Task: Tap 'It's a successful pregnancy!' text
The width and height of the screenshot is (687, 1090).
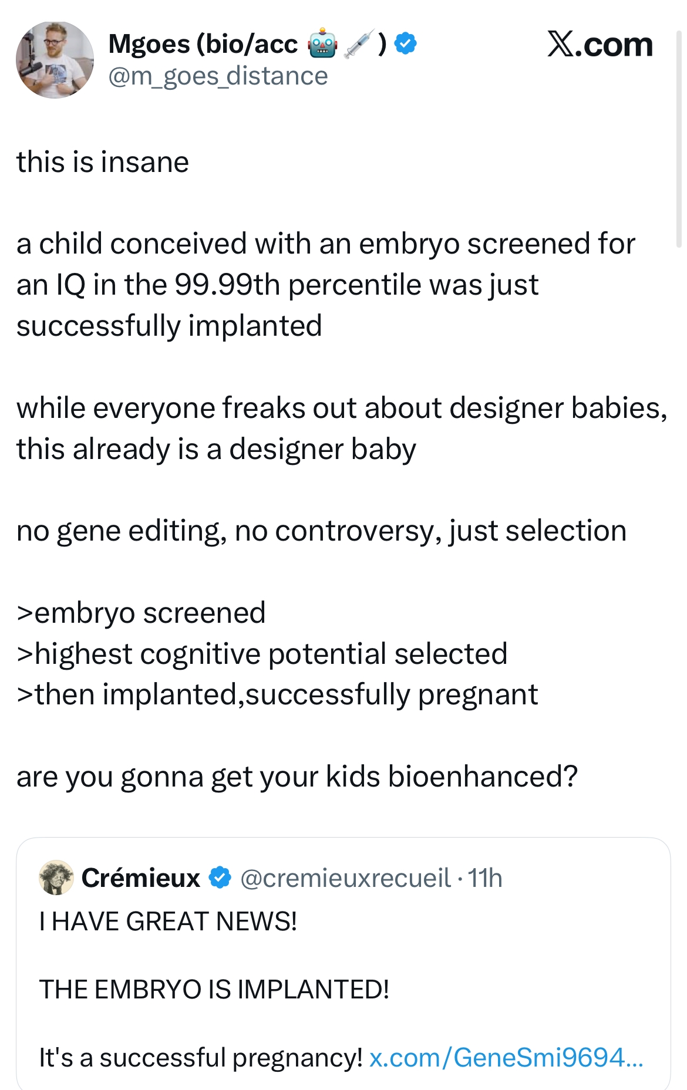Action: [x=201, y=1058]
